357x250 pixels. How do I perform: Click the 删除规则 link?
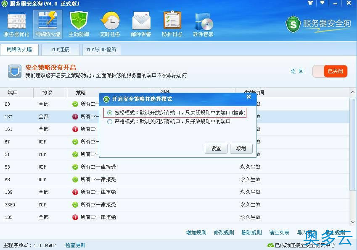(251, 233)
